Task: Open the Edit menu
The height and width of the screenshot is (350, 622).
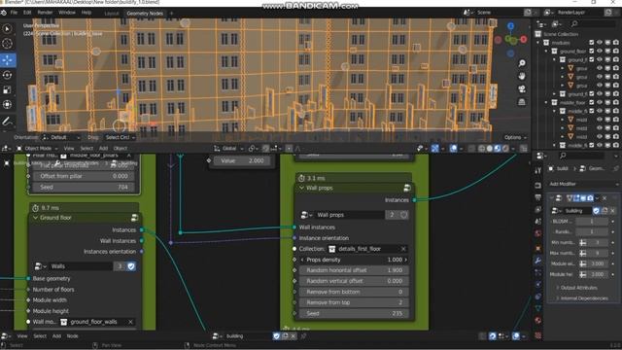Action: [x=27, y=13]
